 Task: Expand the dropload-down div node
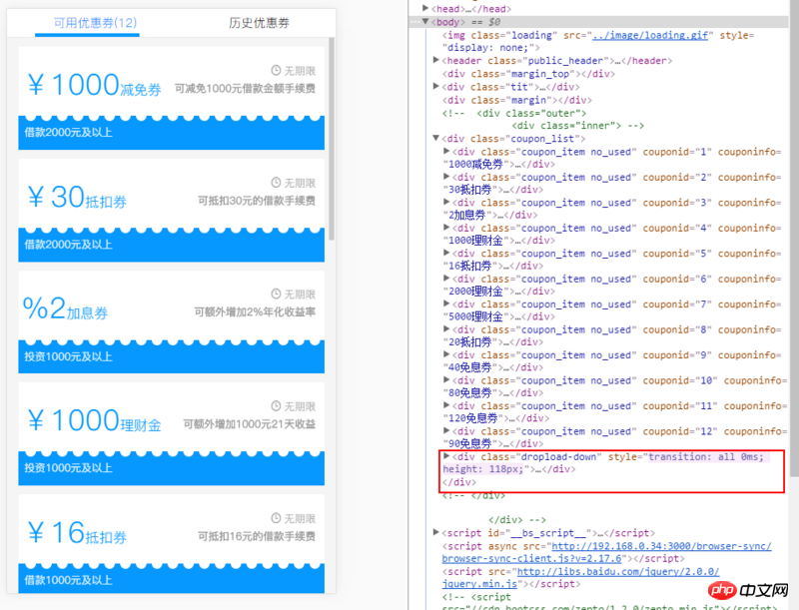pos(447,456)
